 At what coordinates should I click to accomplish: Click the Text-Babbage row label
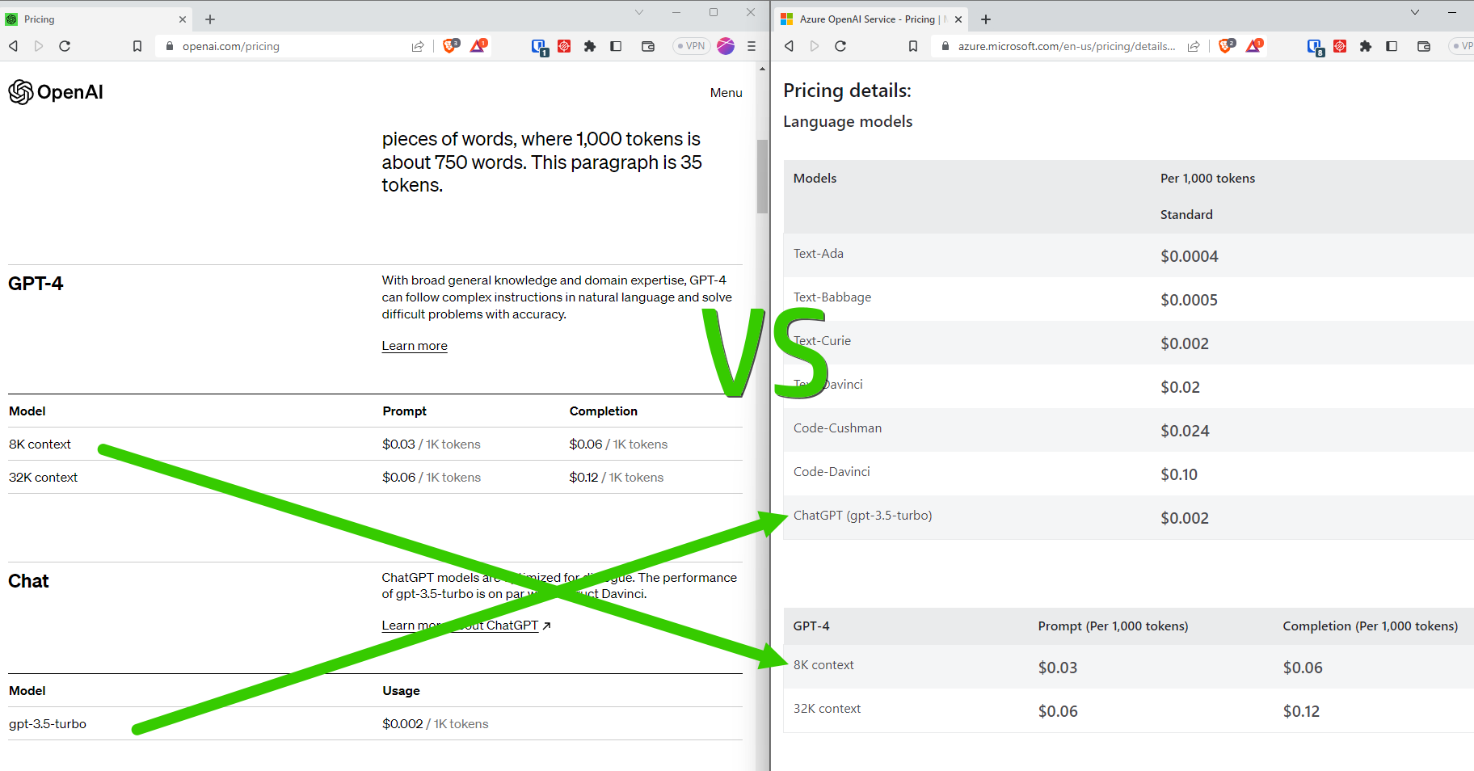[832, 297]
